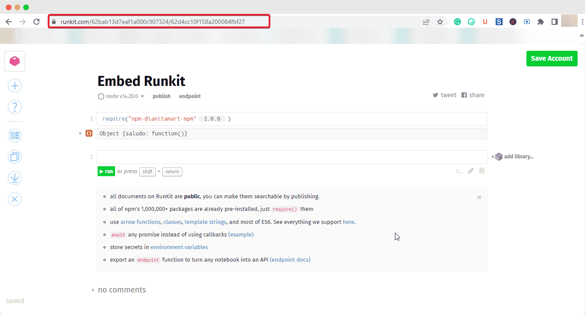Click the browser back arrow
The image size is (585, 315).
pyautogui.click(x=9, y=22)
